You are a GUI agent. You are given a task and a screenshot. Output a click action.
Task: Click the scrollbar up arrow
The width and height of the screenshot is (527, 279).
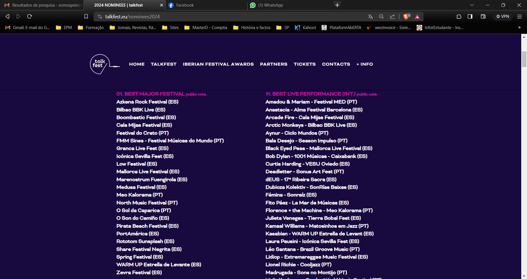click(x=524, y=37)
